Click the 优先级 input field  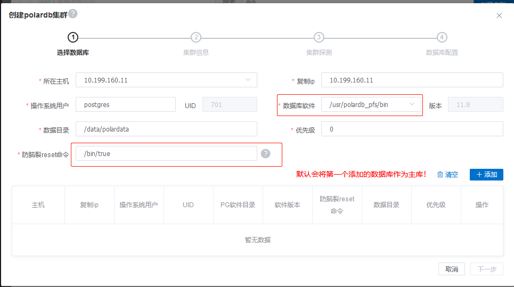tap(412, 129)
